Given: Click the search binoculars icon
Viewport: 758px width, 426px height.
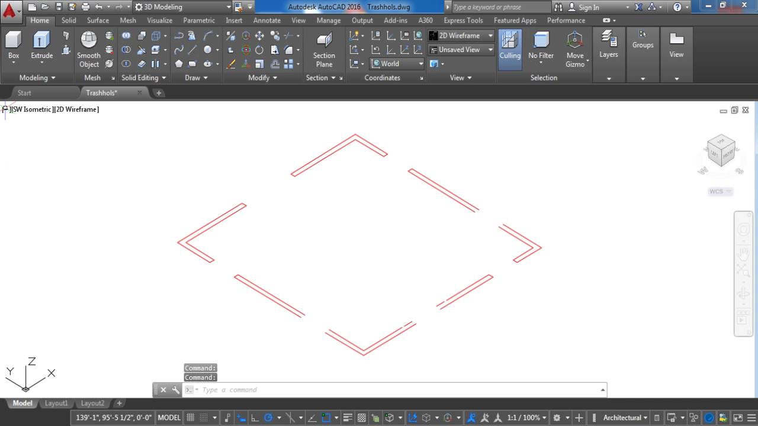Looking at the screenshot, I should (559, 7).
